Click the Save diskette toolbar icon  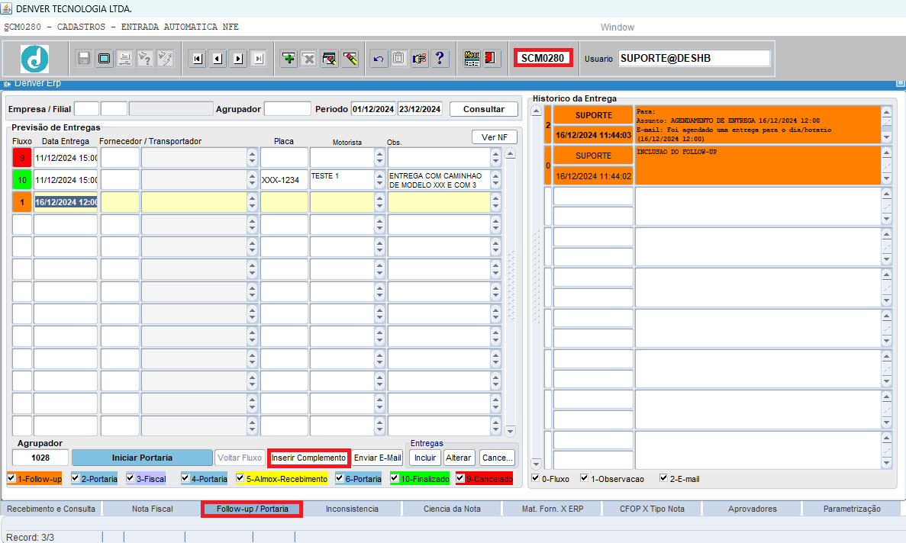[x=84, y=58]
